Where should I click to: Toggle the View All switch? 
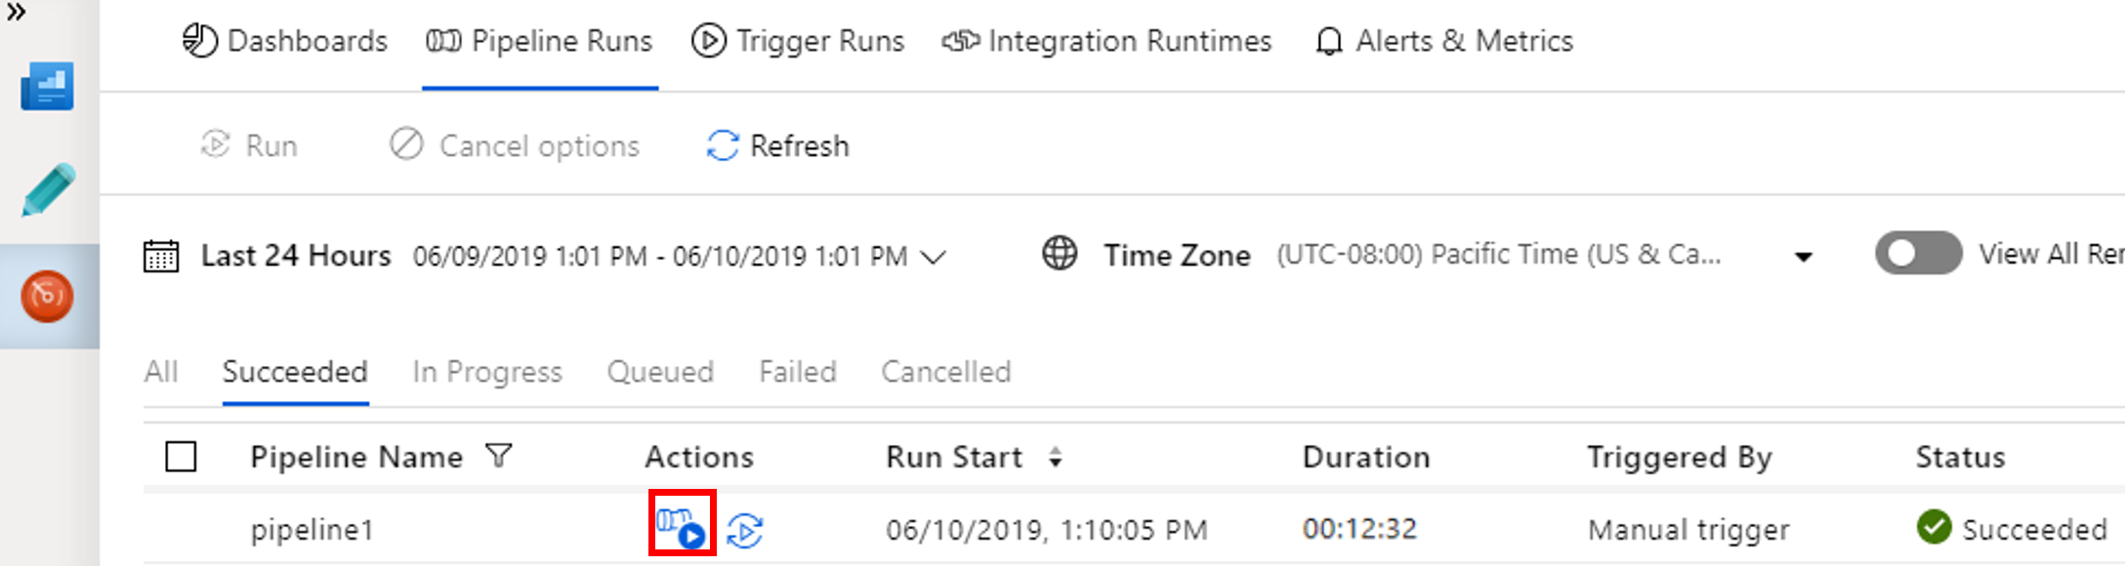pos(1917,254)
